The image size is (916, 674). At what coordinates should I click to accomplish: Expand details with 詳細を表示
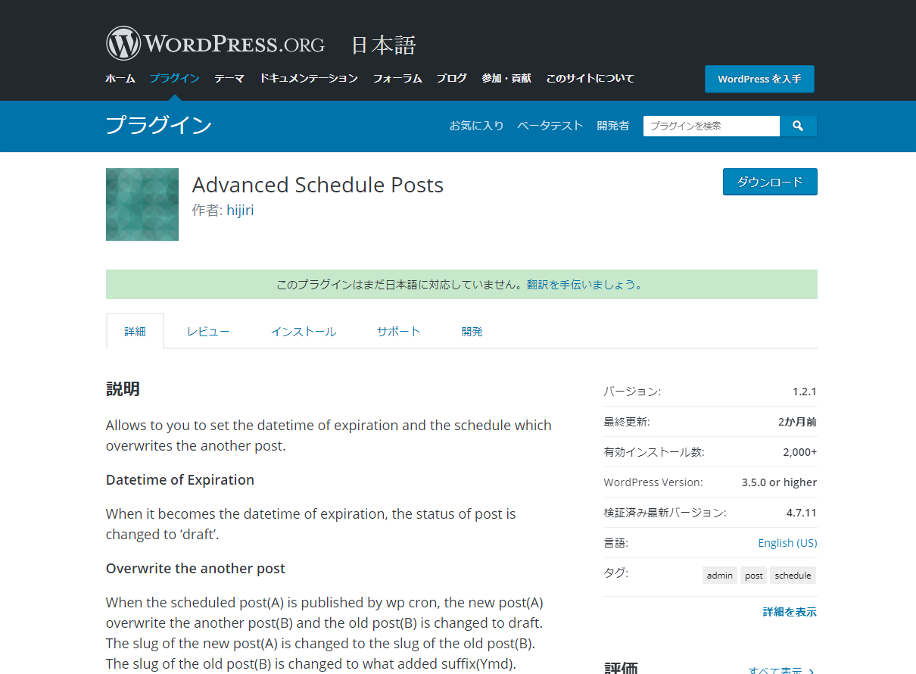pyautogui.click(x=789, y=612)
